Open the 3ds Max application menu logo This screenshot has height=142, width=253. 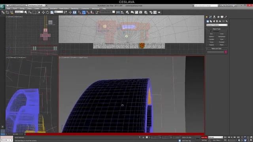coord(2,7)
